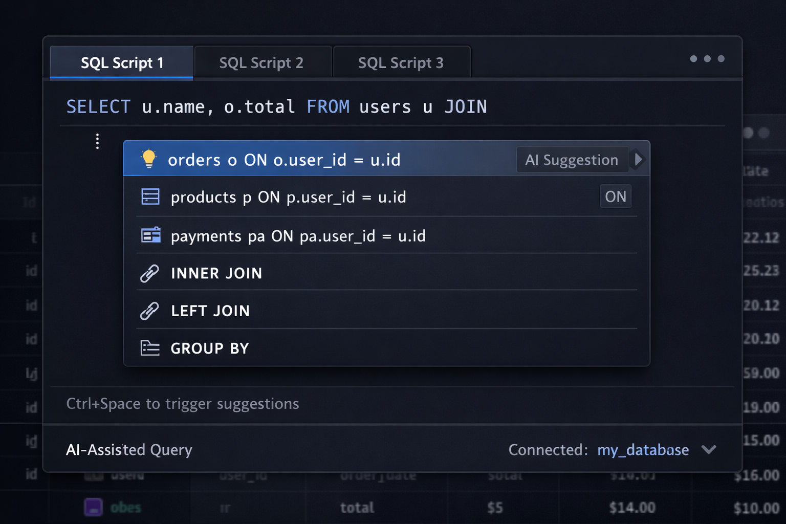Switch to the SQL Script 2 tab
786x524 pixels.
pos(261,62)
